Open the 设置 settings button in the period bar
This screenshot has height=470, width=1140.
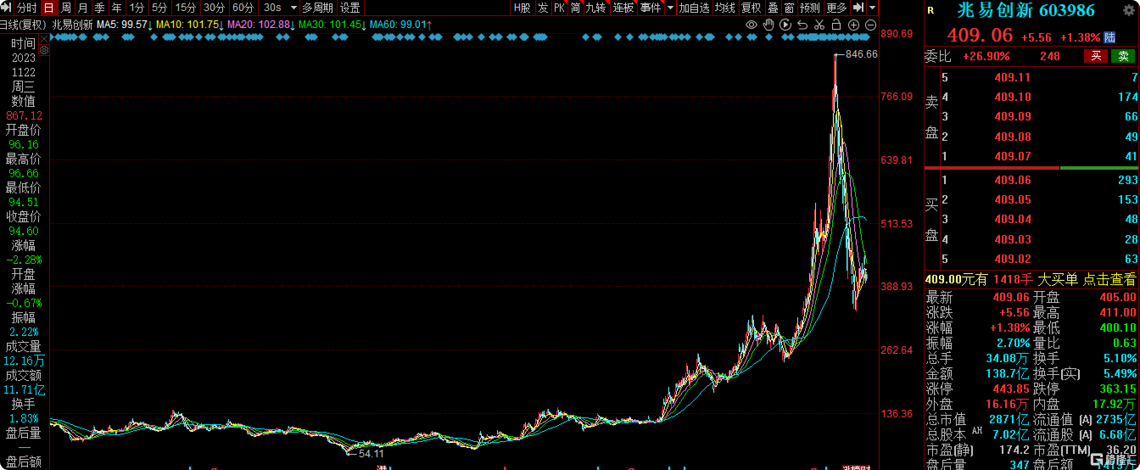pyautogui.click(x=349, y=8)
